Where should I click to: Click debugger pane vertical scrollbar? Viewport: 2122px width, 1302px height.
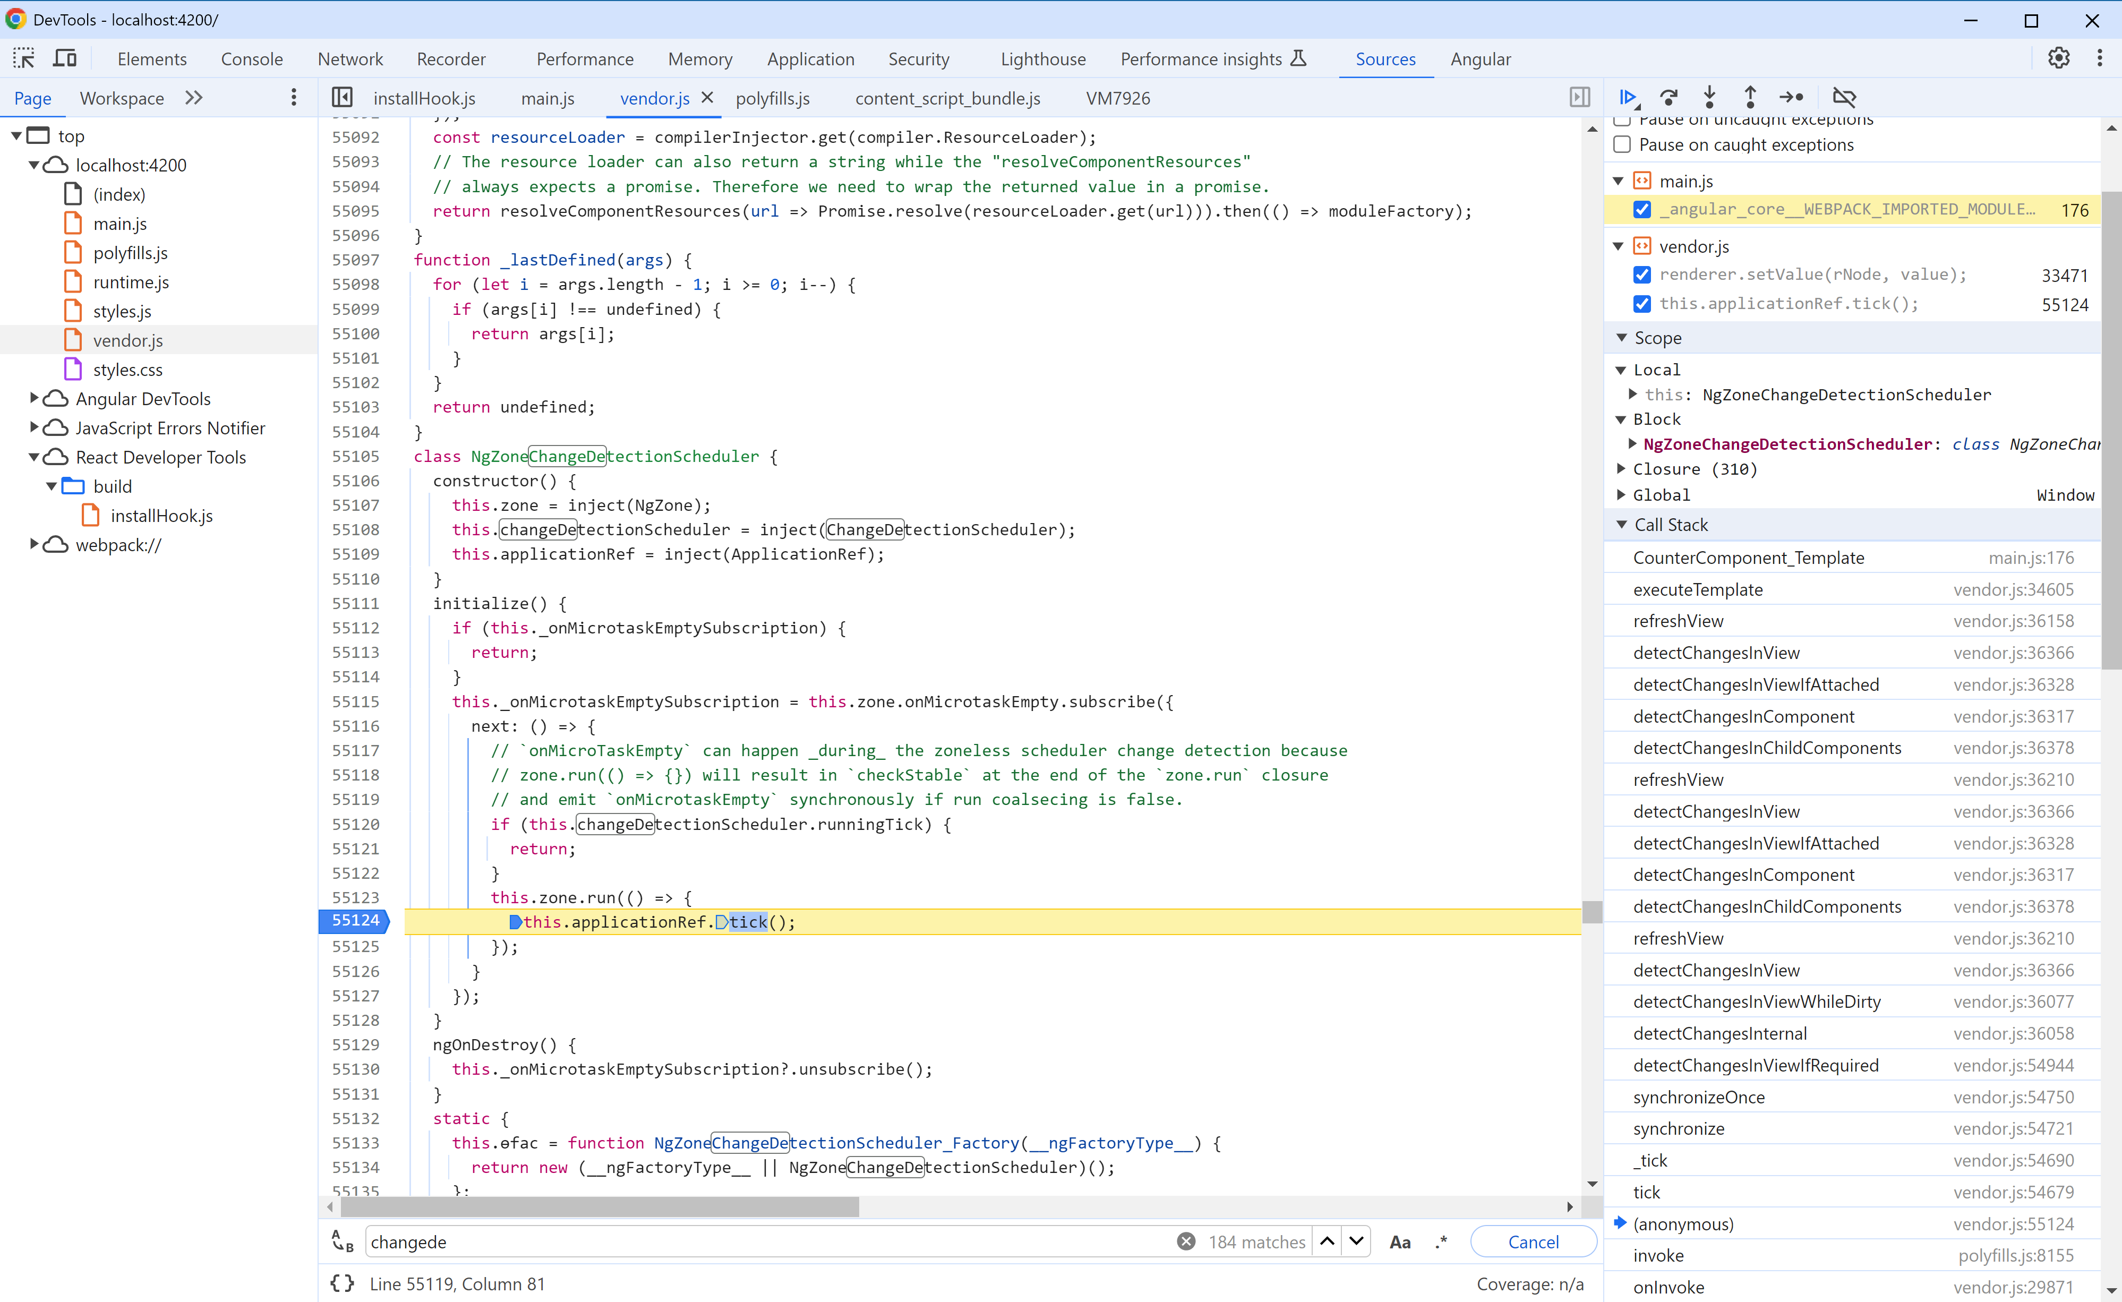coord(2111,431)
